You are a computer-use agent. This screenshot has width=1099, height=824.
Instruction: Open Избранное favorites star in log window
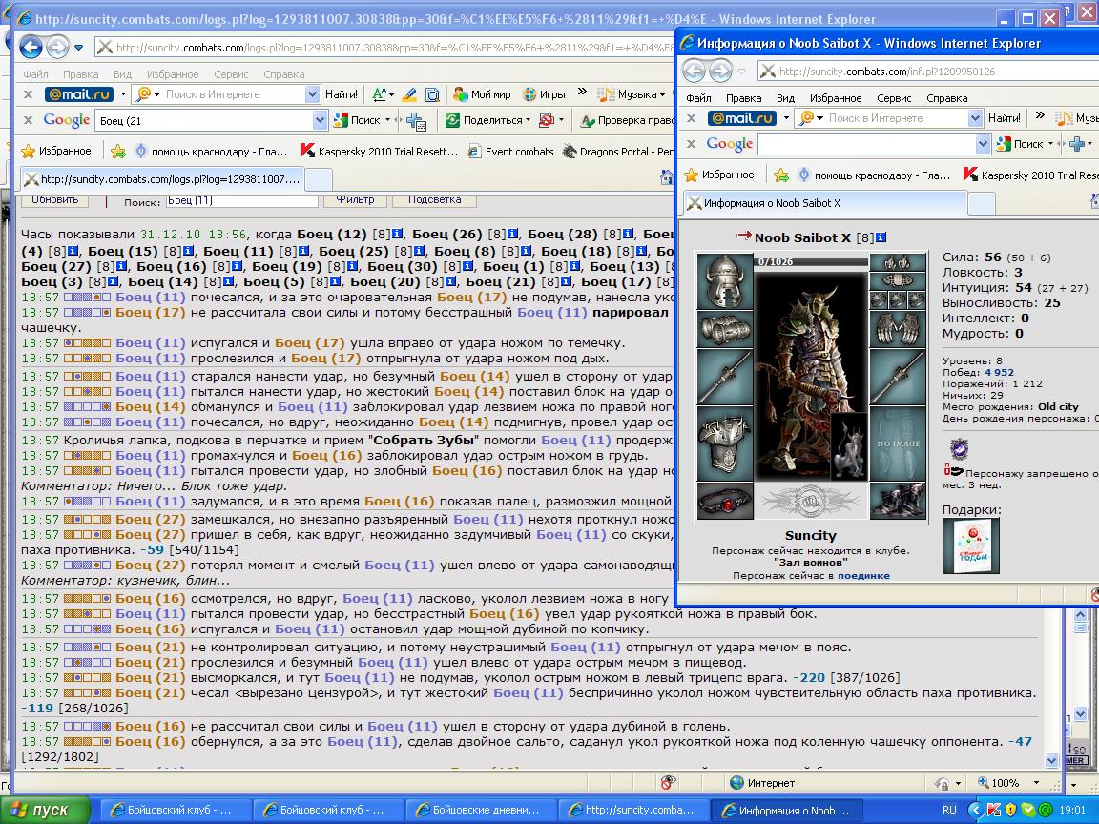pyautogui.click(x=56, y=151)
